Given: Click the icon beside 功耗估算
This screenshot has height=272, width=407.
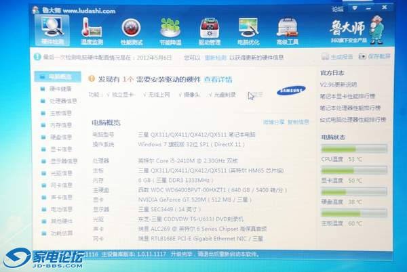Looking at the screenshot, I should (x=43, y=233).
